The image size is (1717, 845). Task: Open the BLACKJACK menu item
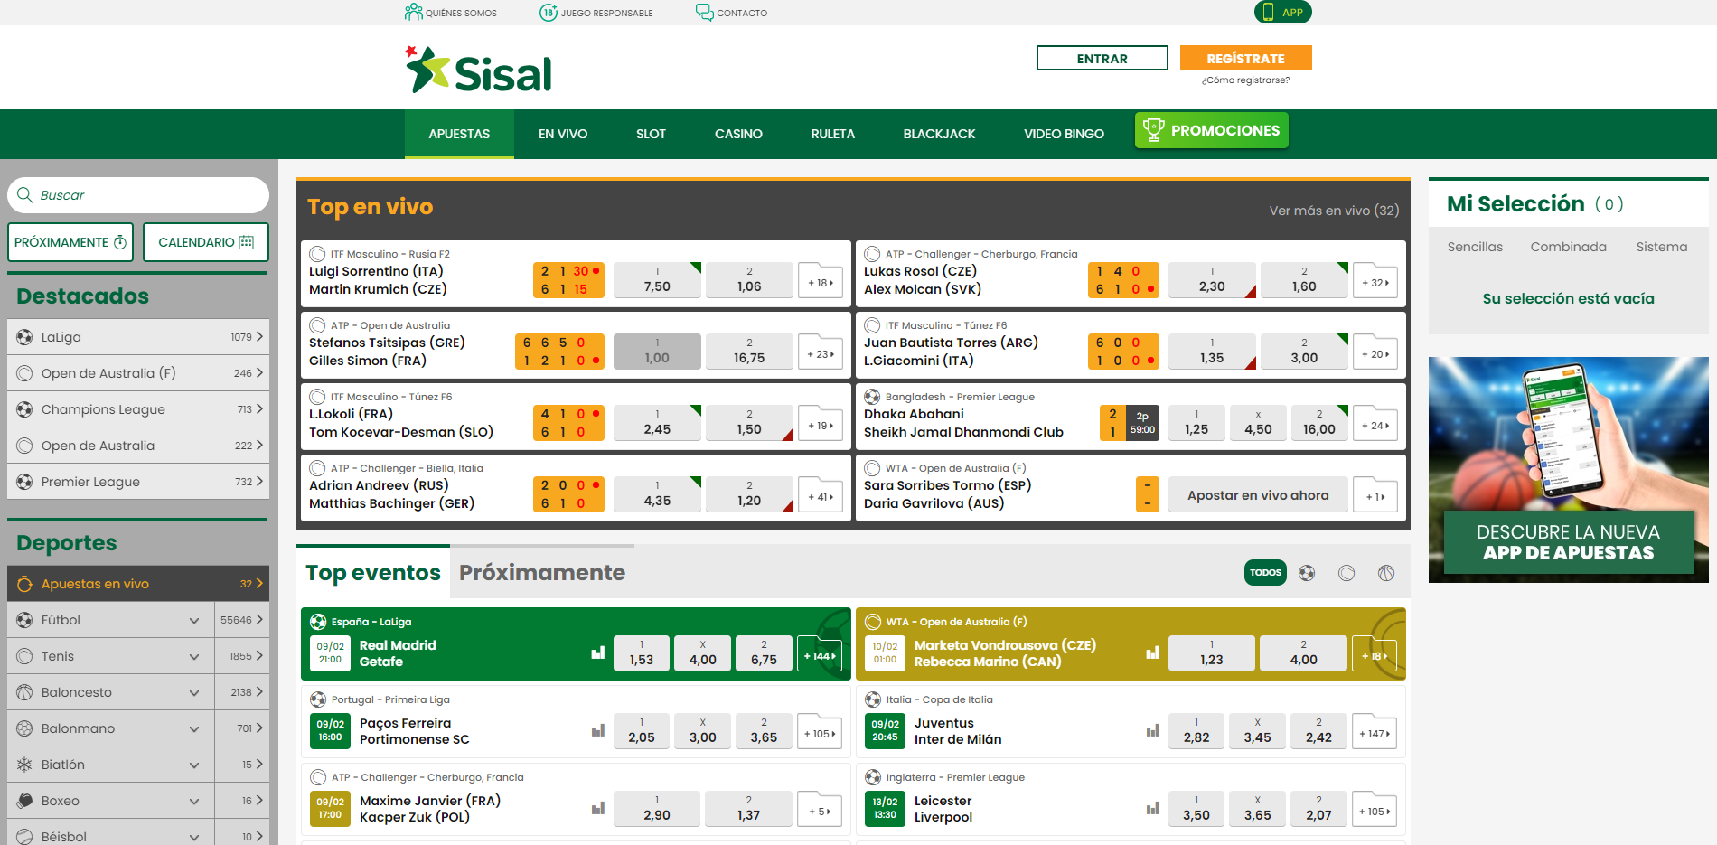point(939,134)
